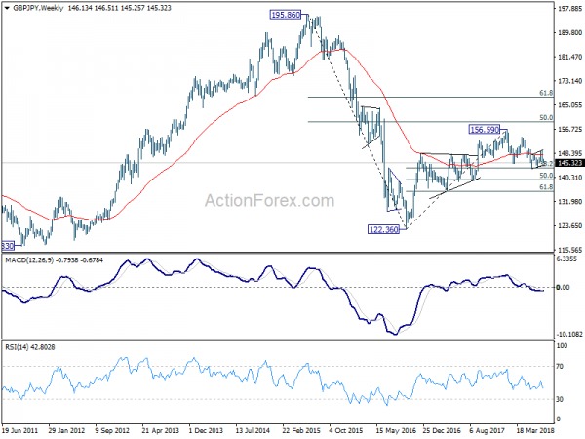The height and width of the screenshot is (439, 585).
Task: Open the GBPJPY chart dropdown arrow
Action: coord(7,8)
